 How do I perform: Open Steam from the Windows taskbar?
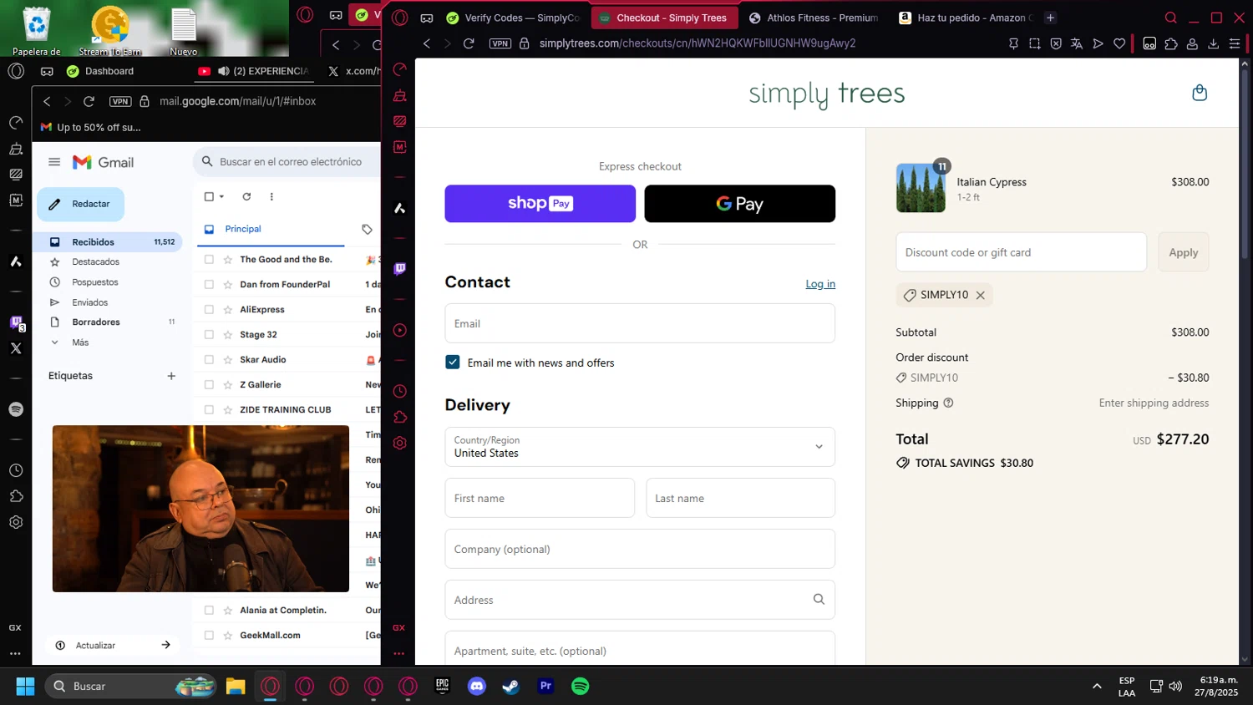coord(511,686)
